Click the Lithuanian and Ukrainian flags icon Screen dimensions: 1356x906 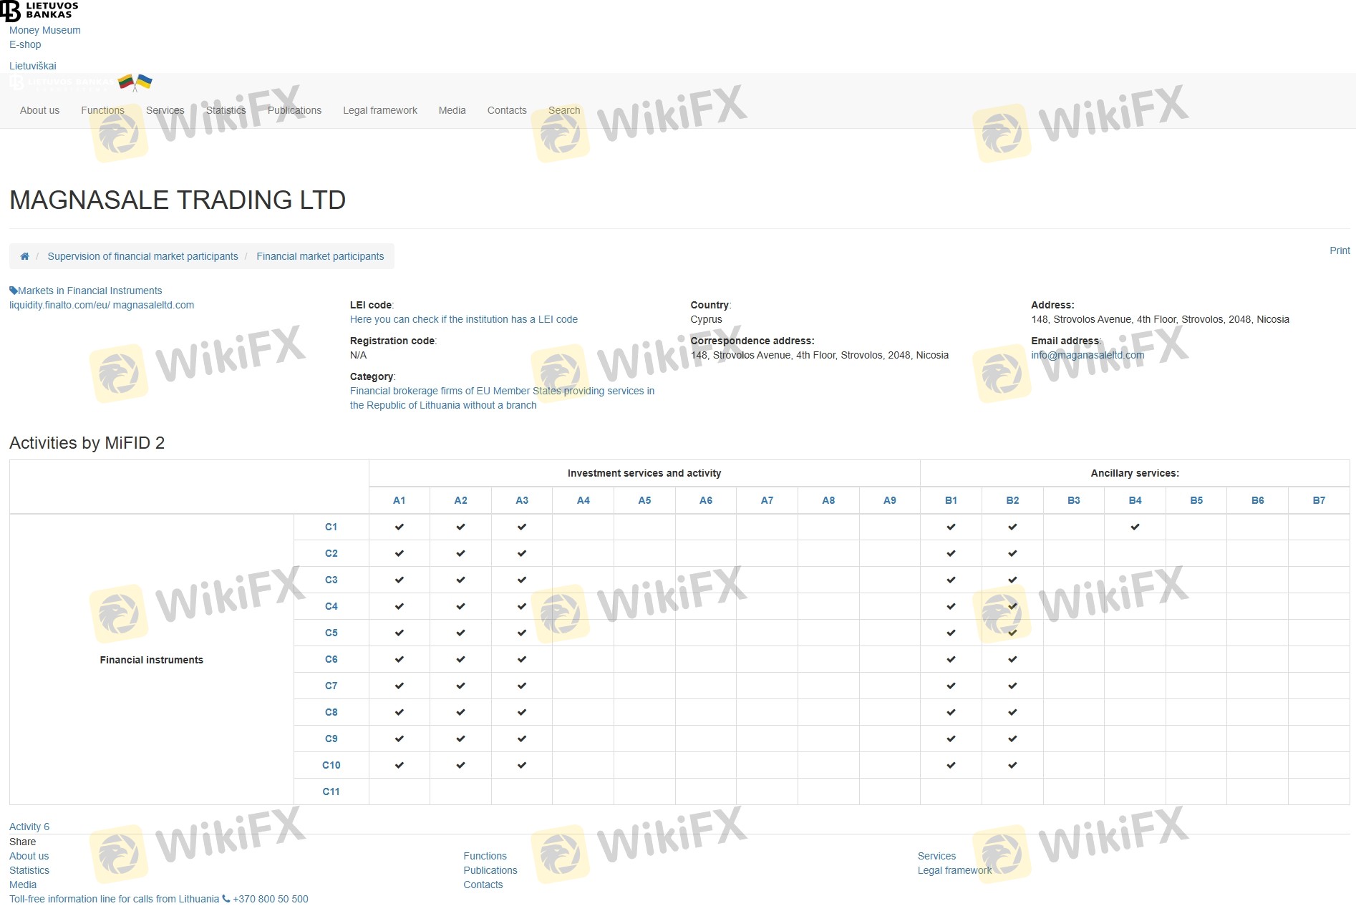click(135, 82)
